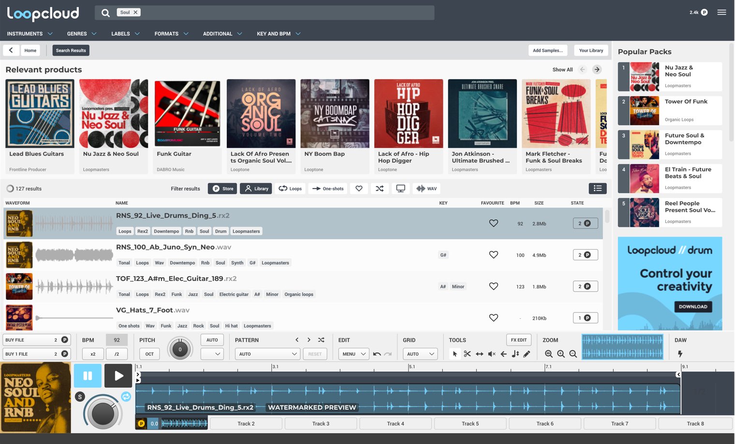This screenshot has width=735, height=444.
Task: Expand the Additional dropdown
Action: tap(222, 34)
